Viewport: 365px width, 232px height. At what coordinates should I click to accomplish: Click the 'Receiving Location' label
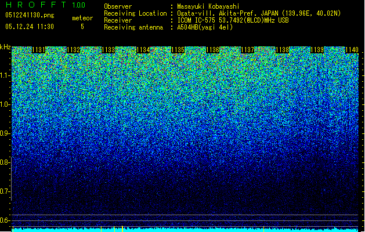coord(135,13)
